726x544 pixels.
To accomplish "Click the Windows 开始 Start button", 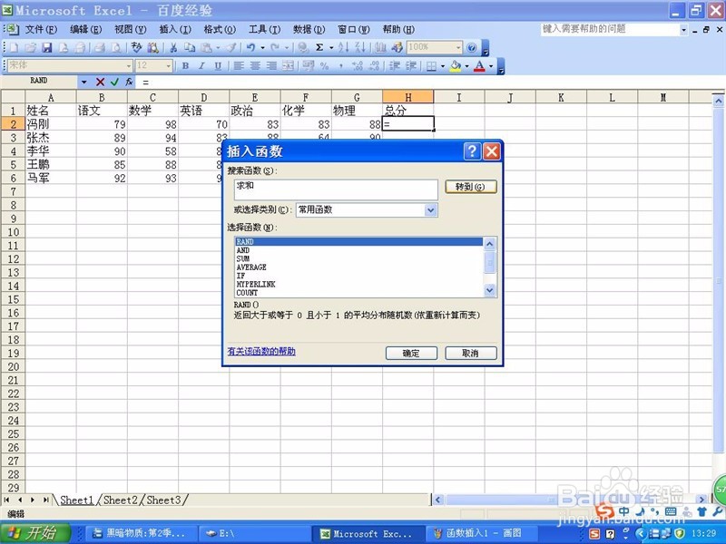I will click(x=35, y=533).
